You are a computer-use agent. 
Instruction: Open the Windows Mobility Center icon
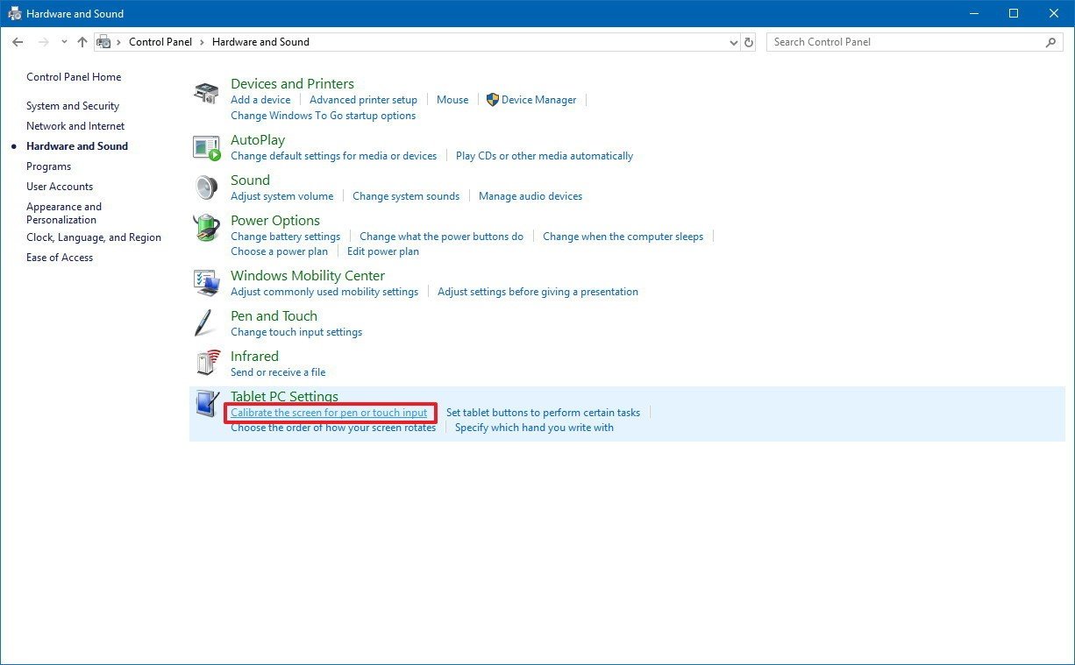(206, 282)
